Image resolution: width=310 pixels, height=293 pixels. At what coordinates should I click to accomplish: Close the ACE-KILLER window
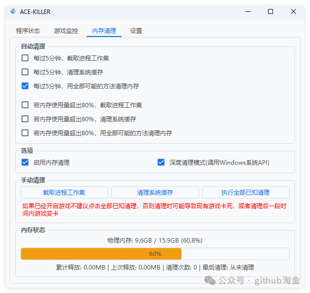pyautogui.click(x=293, y=11)
